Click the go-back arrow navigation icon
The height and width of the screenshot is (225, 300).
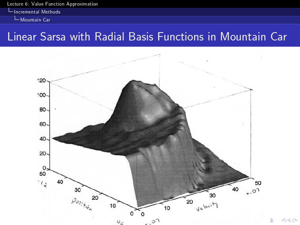(x=284, y=221)
